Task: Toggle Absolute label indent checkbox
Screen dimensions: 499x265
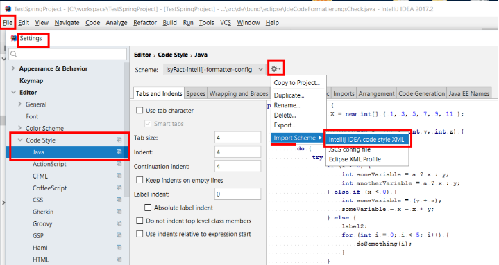Action: point(148,208)
